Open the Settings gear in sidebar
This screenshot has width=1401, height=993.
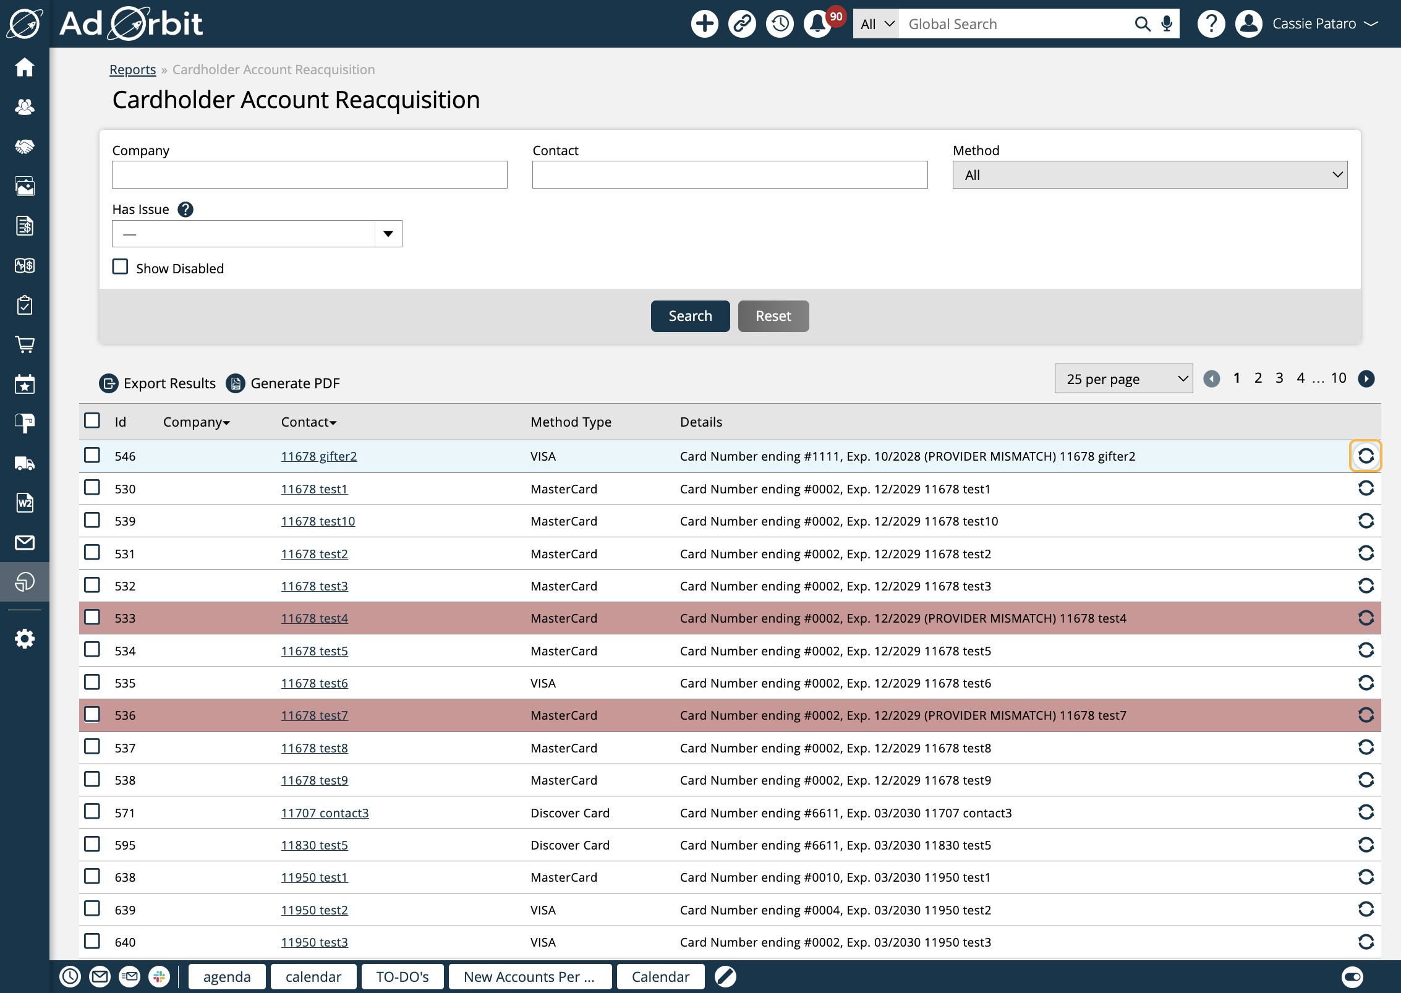(25, 639)
